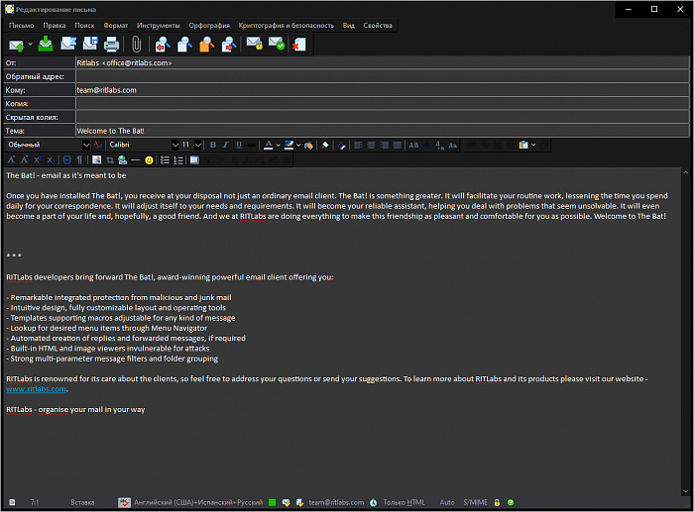Click the envelope with green checkmark sign icon
This screenshot has width=694, height=512.
coord(277,44)
